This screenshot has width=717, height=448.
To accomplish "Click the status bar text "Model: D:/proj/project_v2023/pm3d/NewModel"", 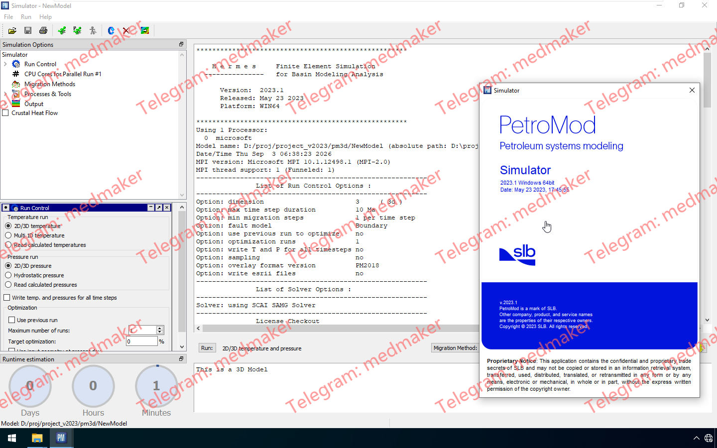I will pos(64,424).
